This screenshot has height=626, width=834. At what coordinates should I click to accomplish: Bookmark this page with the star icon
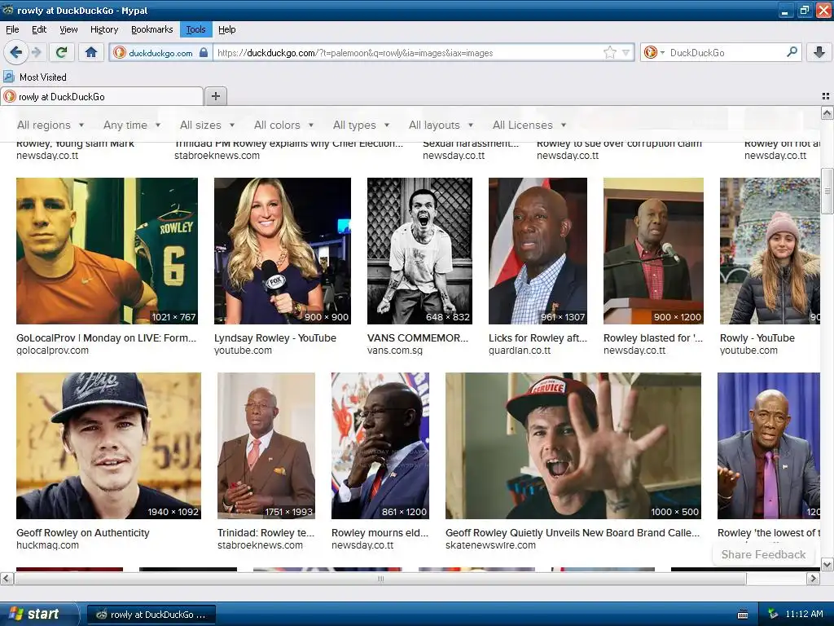(x=609, y=52)
